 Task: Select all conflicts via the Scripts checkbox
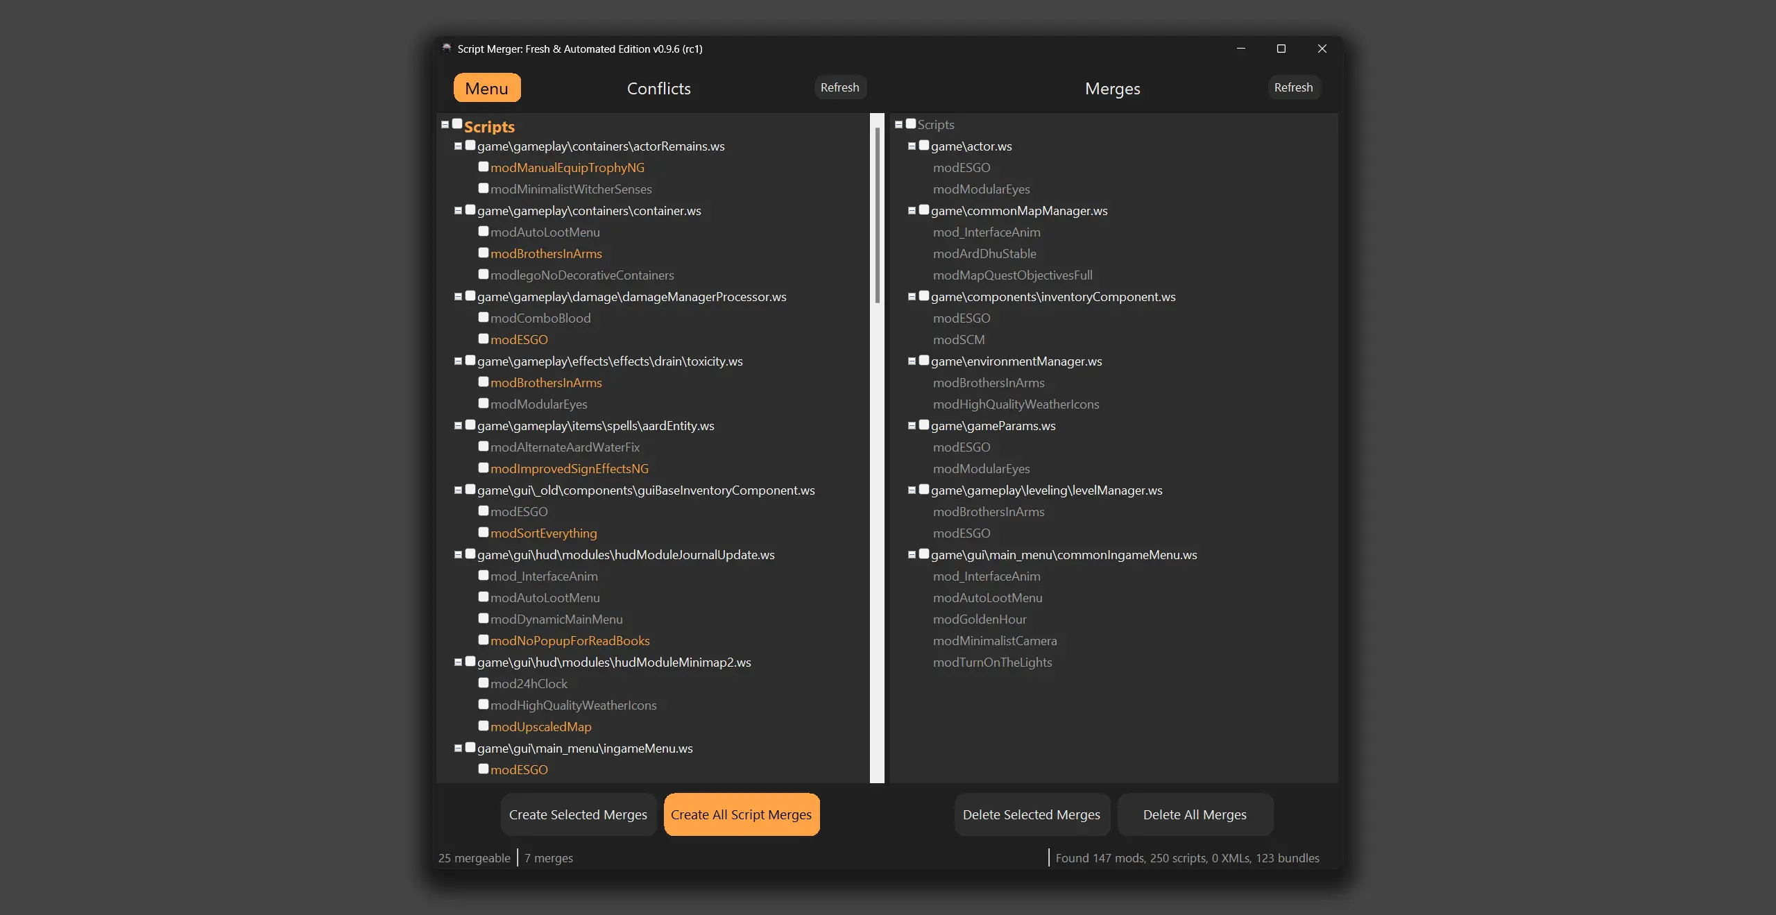click(456, 123)
